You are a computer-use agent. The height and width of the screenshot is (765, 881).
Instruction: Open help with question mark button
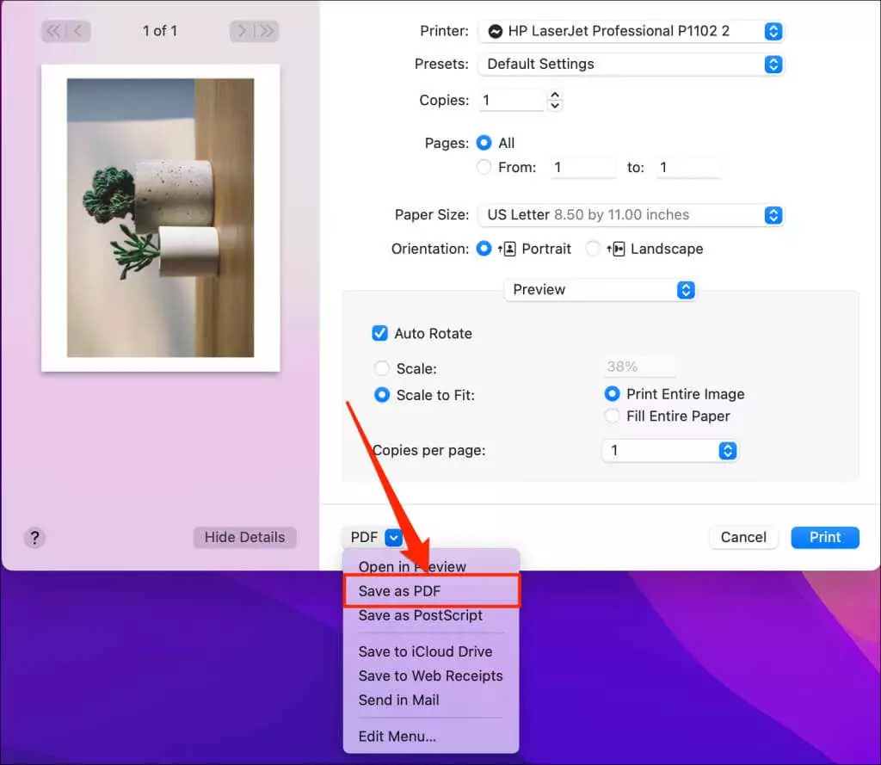click(x=34, y=538)
